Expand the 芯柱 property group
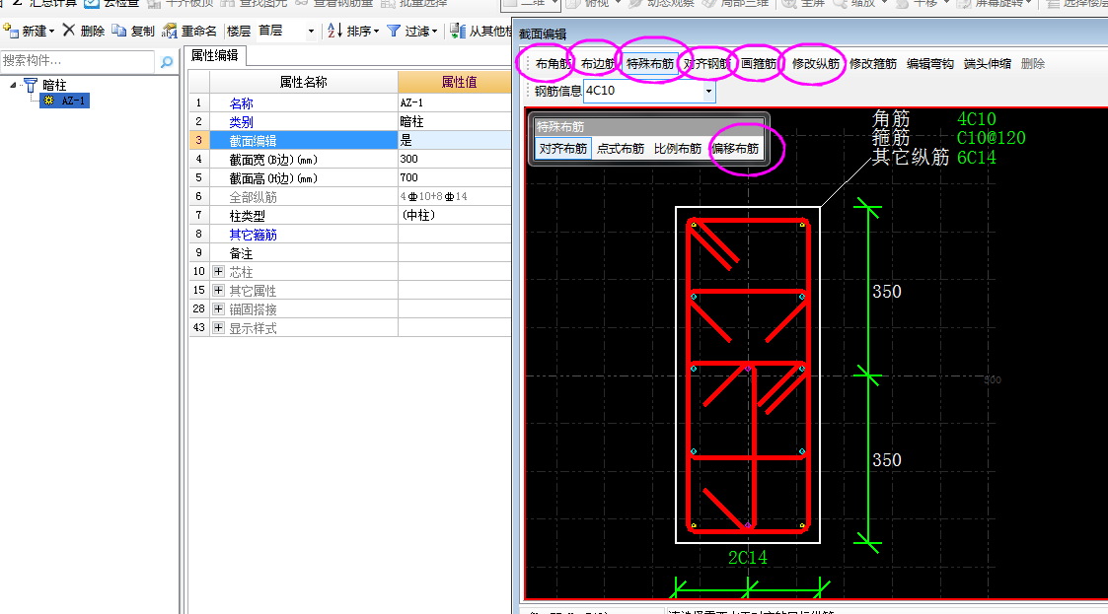Viewport: 1108px width, 614px height. tap(218, 272)
